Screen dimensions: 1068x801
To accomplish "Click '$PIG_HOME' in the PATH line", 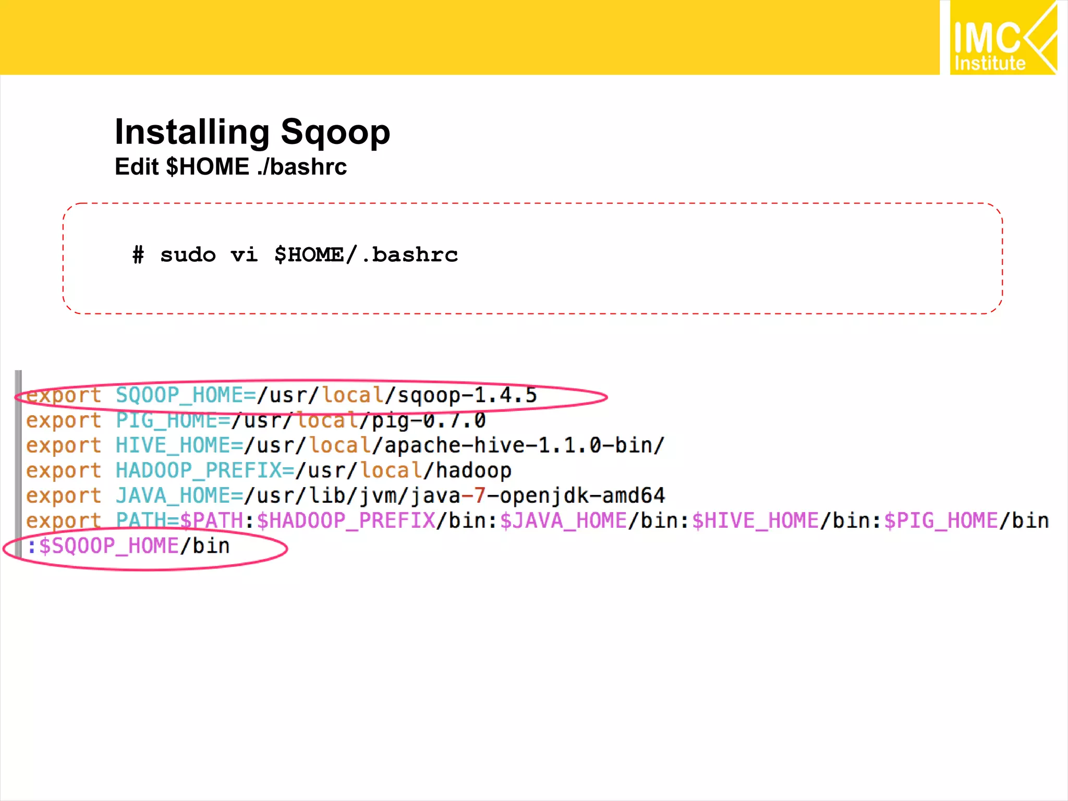I will point(941,520).
